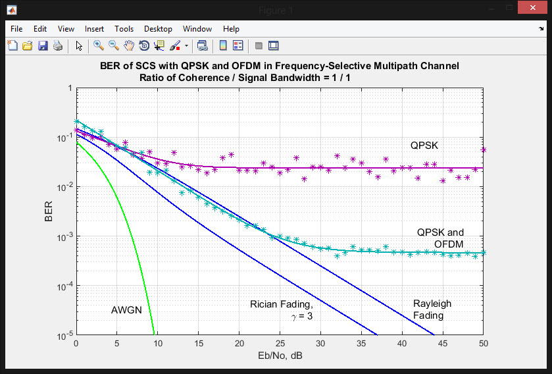This screenshot has width=552, height=374.
Task: Select the Pan hand tool
Action: pyautogui.click(x=129, y=45)
